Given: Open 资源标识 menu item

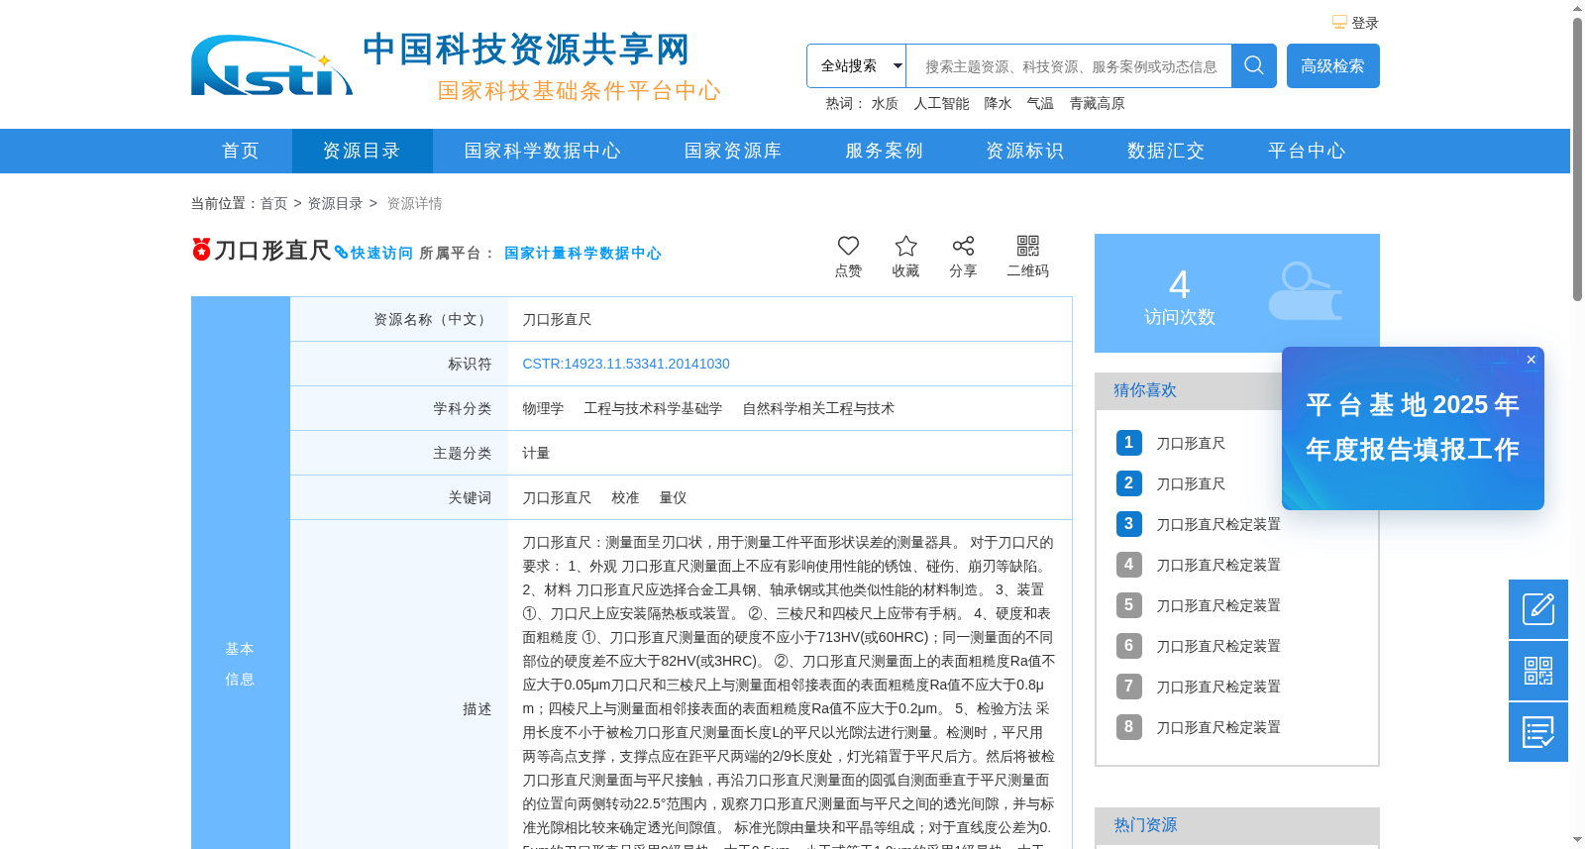Looking at the screenshot, I should pyautogui.click(x=1024, y=151).
